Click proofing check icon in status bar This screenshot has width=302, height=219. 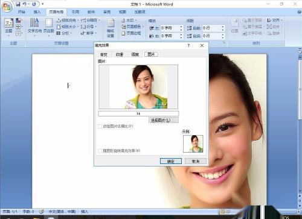[x=41, y=212]
